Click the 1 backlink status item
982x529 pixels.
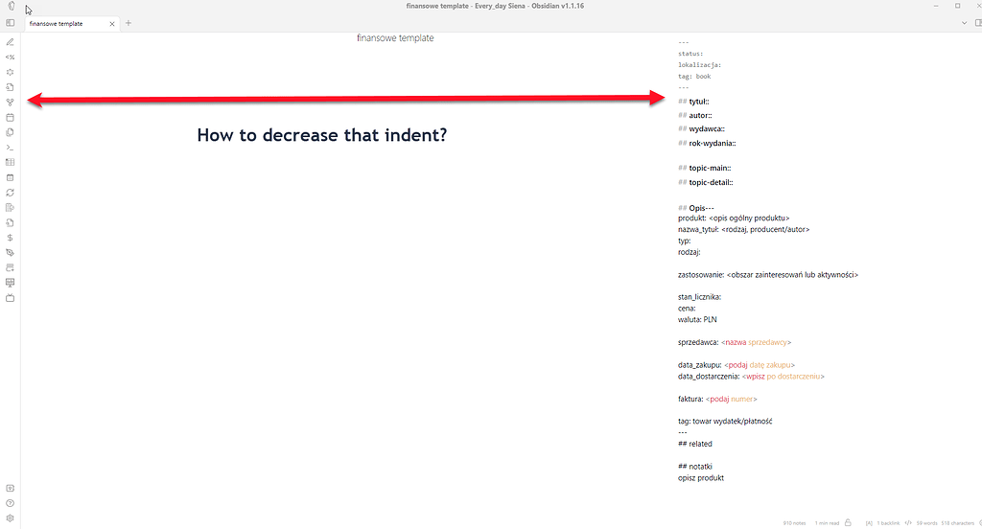(888, 522)
